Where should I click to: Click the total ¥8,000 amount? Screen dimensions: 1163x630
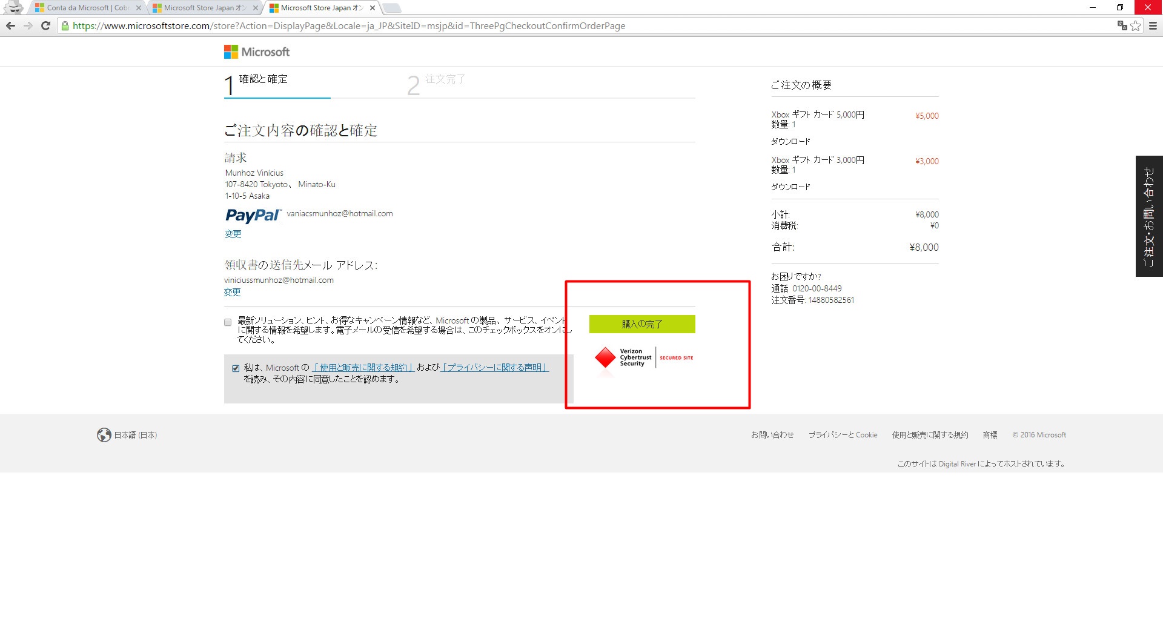tap(924, 247)
